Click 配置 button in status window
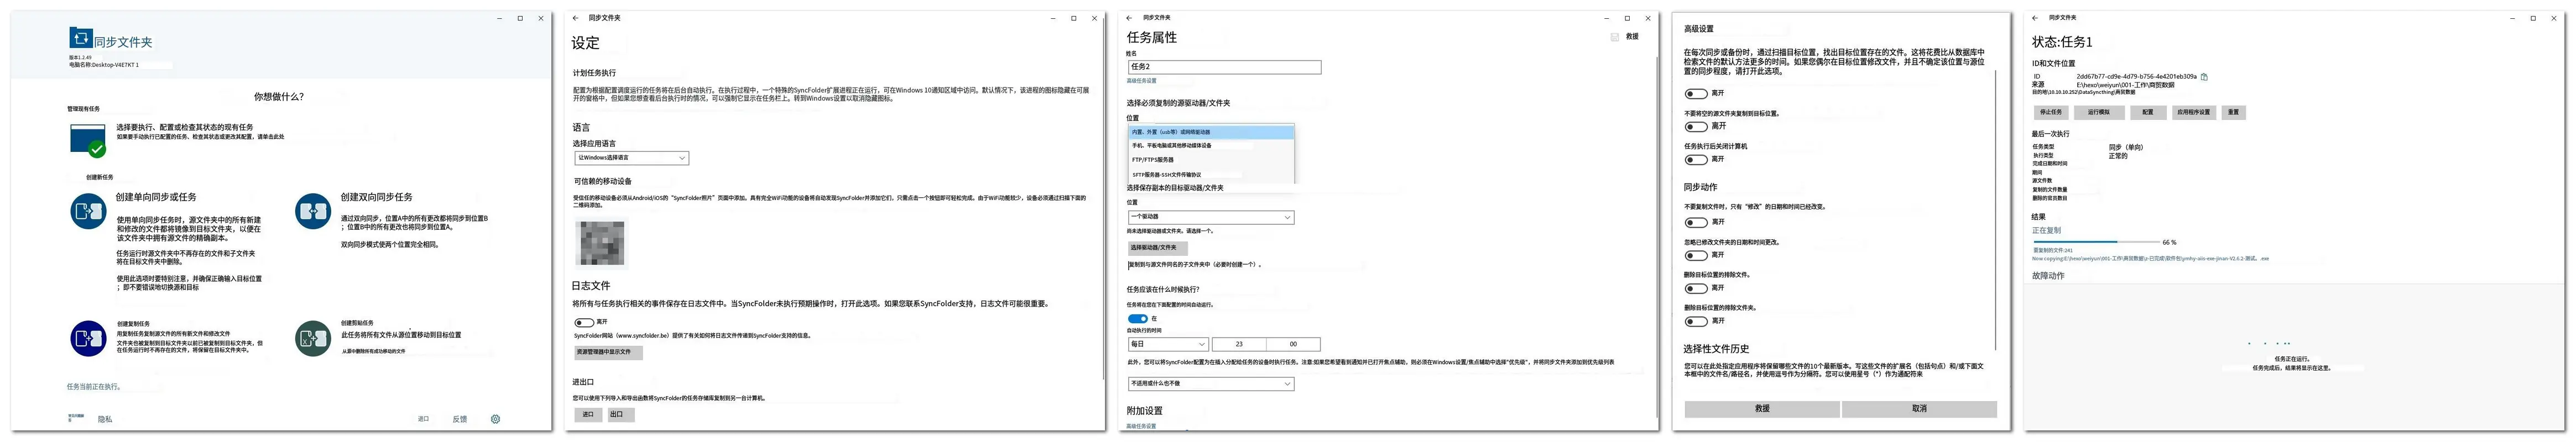Screen dimensions: 2576x442 pos(2147,112)
